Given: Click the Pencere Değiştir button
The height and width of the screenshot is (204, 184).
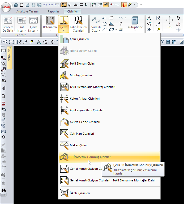Looking at the screenshot, I should click(x=8, y=24).
